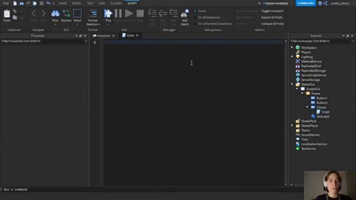Click the Replace tool icon
Image resolution: width=356 pixels, height=200 pixels.
[66, 13]
